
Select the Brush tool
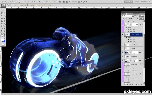click(x=5, y=18)
